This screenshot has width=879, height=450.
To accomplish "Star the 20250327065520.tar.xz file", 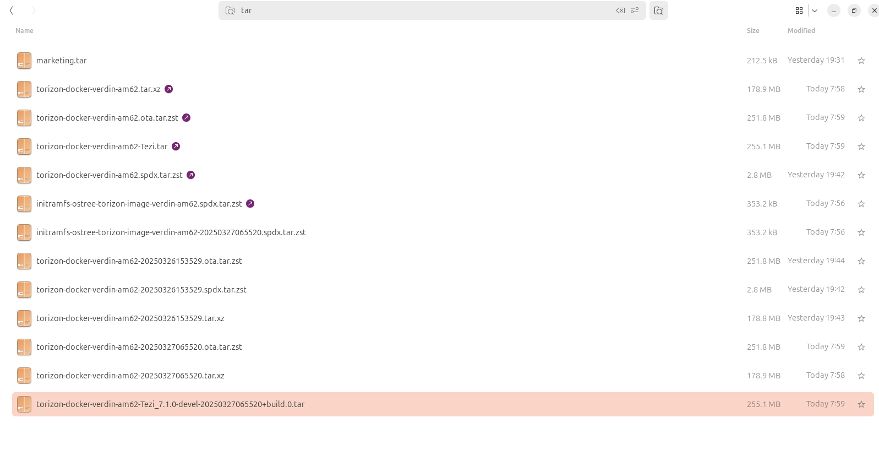I will [861, 376].
